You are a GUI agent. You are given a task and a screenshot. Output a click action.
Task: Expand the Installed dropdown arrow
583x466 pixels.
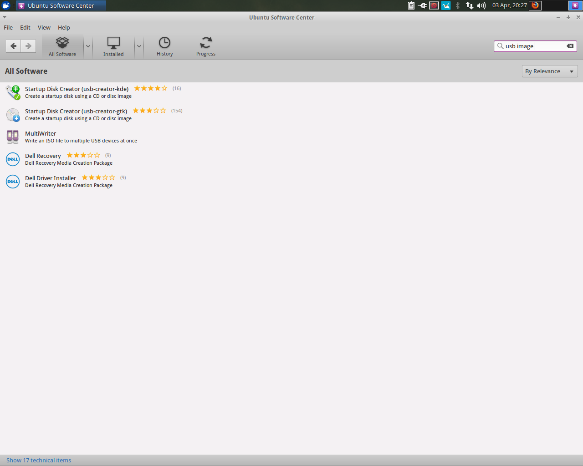tap(139, 46)
